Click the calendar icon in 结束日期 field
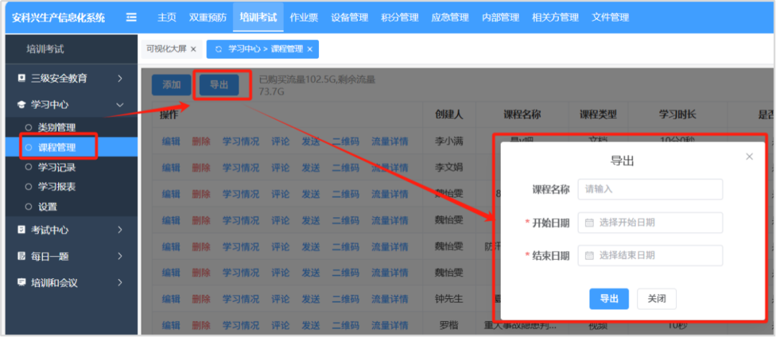The height and width of the screenshot is (337, 776). pyautogui.click(x=589, y=255)
